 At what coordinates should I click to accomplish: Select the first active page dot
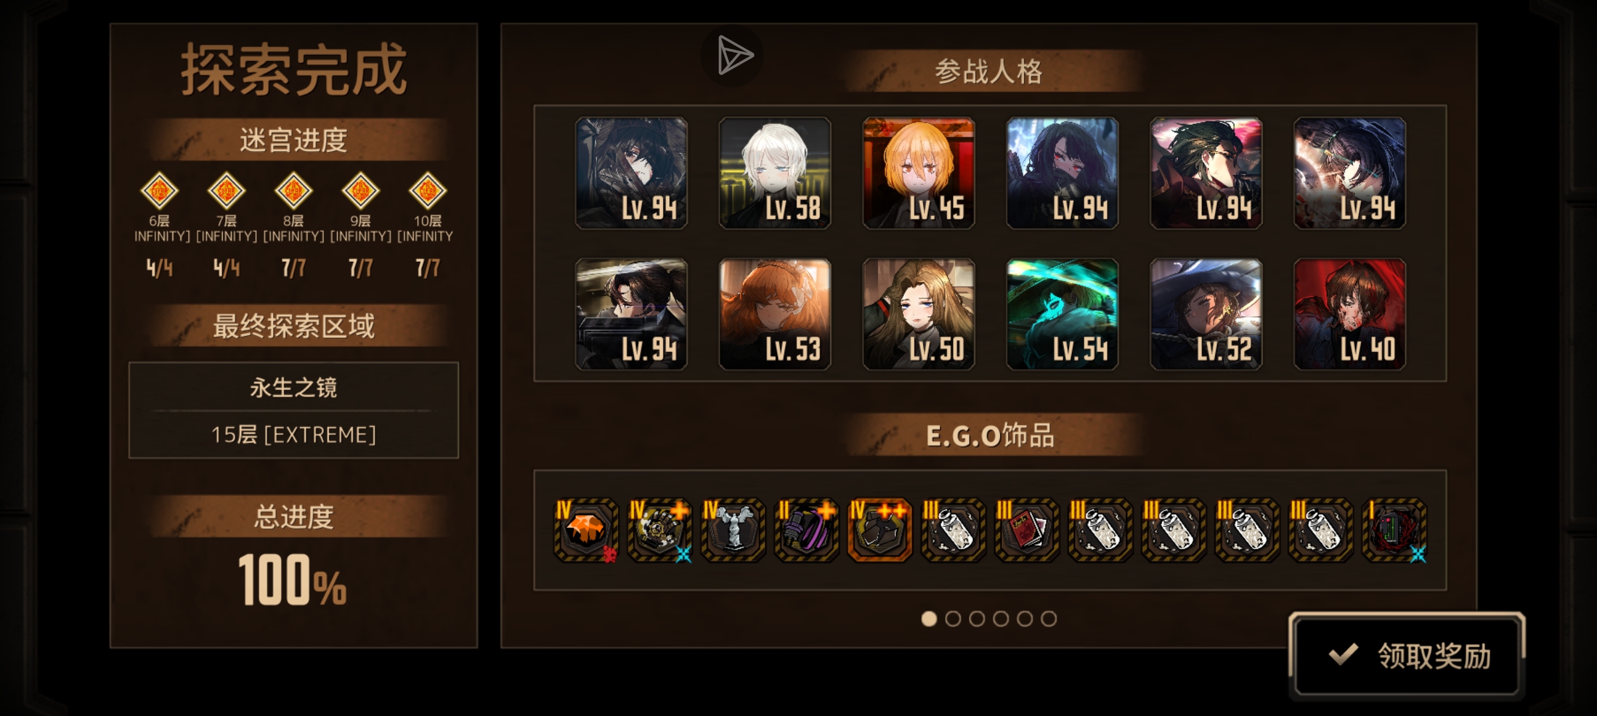tap(929, 619)
